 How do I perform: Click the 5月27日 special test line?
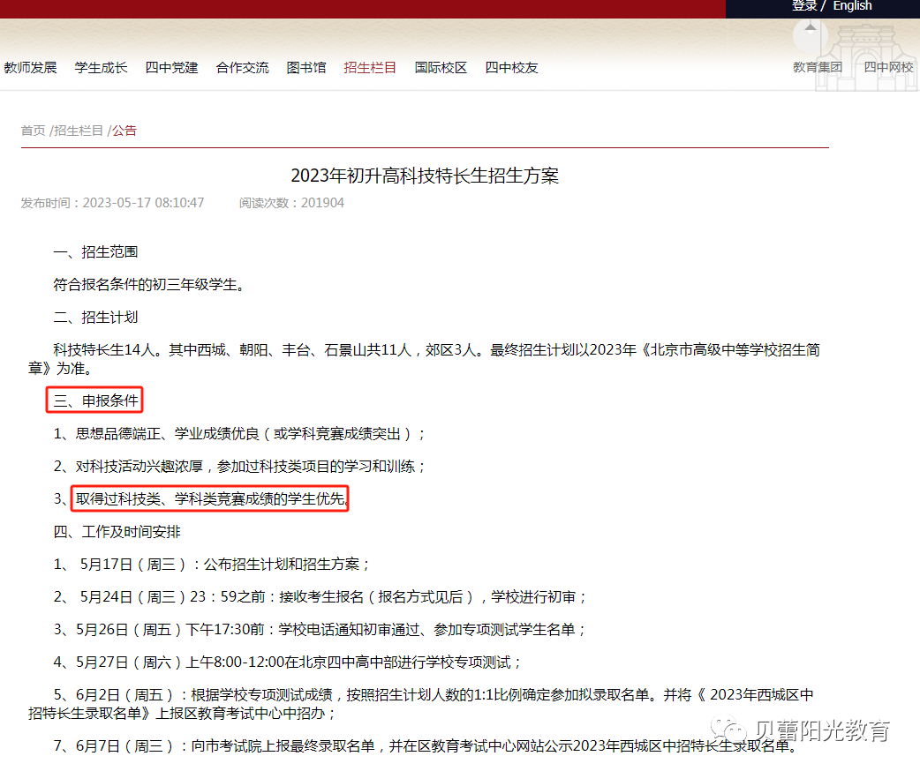click(288, 662)
